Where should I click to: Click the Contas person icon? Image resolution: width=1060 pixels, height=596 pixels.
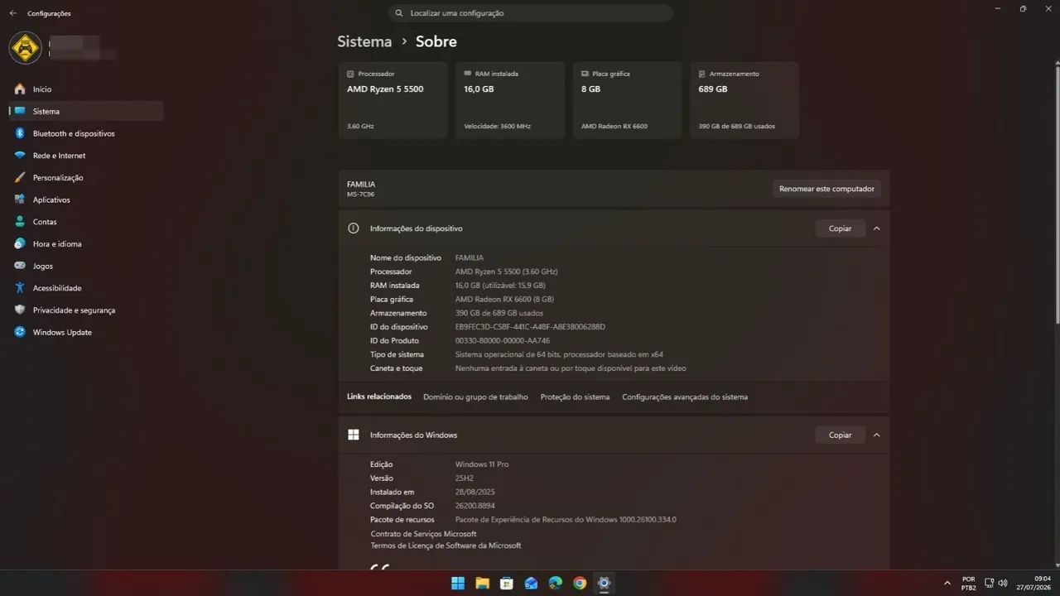pos(20,222)
